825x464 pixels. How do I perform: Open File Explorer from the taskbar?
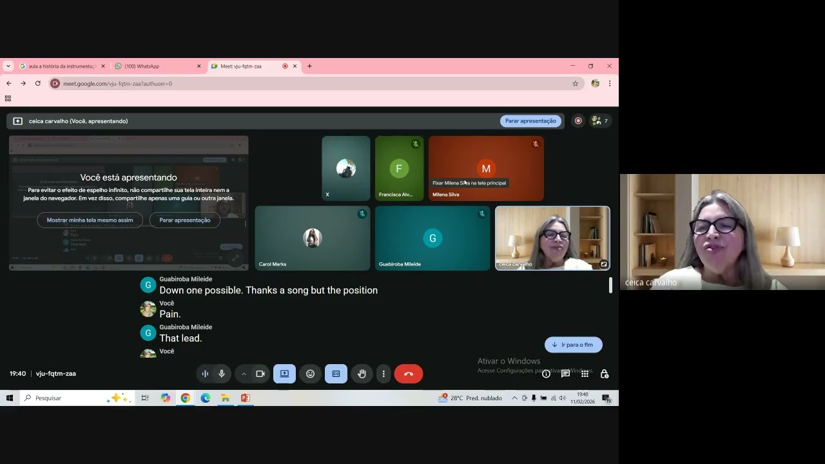click(225, 398)
